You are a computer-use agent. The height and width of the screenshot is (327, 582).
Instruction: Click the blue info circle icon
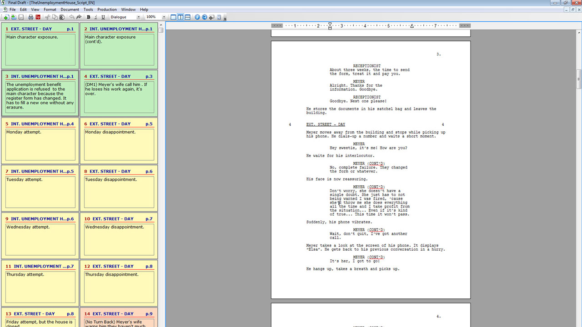click(197, 17)
